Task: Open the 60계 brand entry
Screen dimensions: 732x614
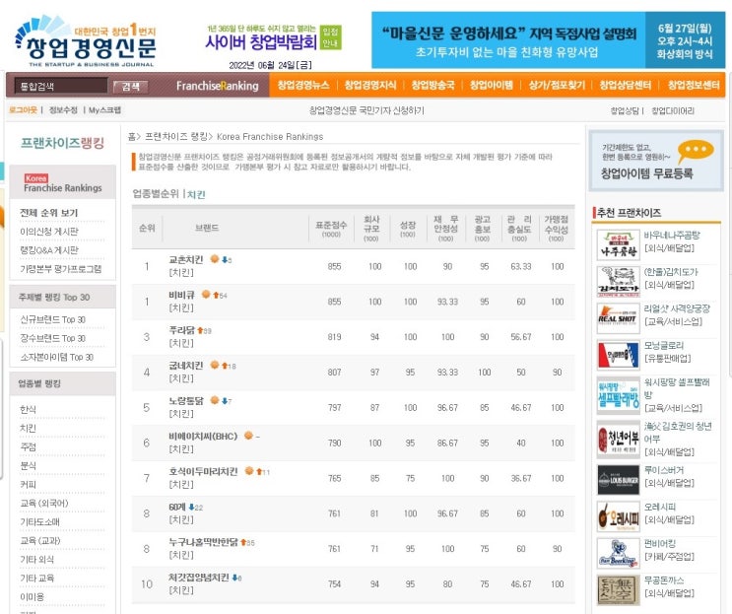Action: click(x=177, y=508)
